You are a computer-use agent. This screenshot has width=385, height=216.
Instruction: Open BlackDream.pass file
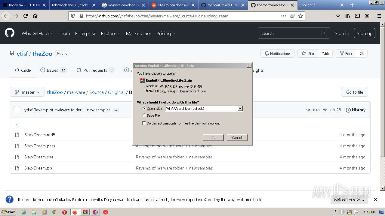coord(40,146)
